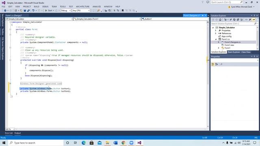The height and width of the screenshot is (146, 260).
Task: Click the Save All toolbar icon
Action: tap(28, 11)
